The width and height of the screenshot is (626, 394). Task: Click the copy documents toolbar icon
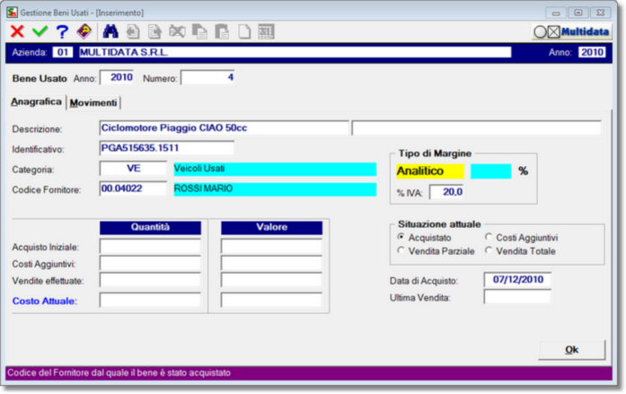199,31
